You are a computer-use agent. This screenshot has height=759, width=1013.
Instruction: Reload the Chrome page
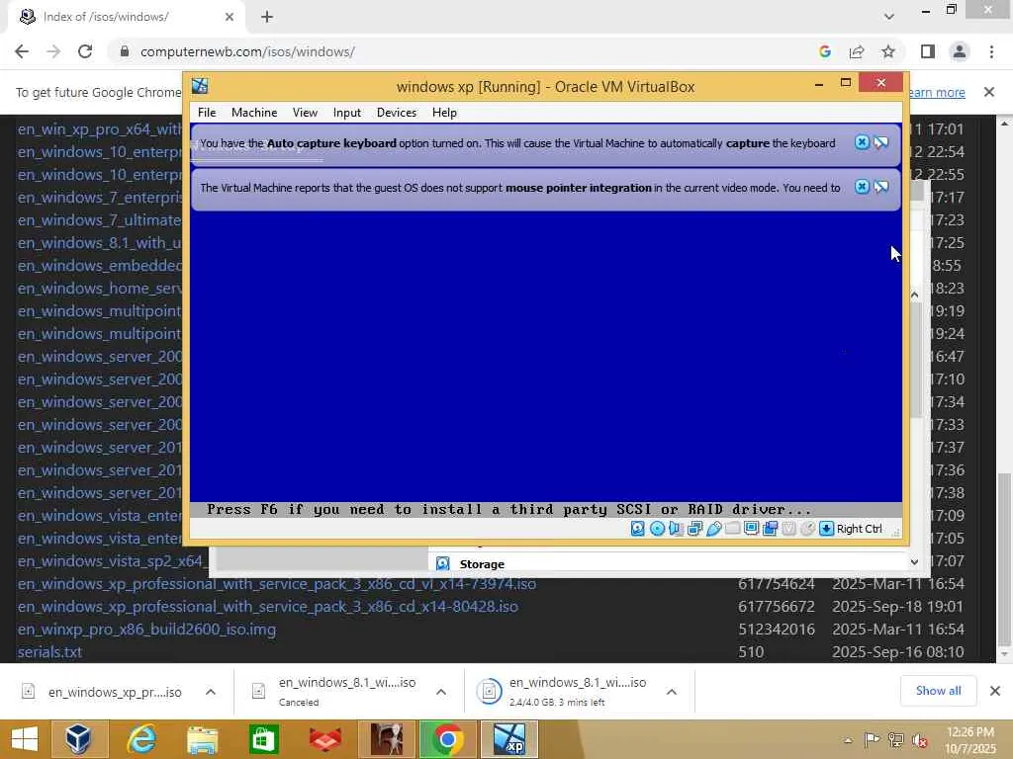pos(85,51)
